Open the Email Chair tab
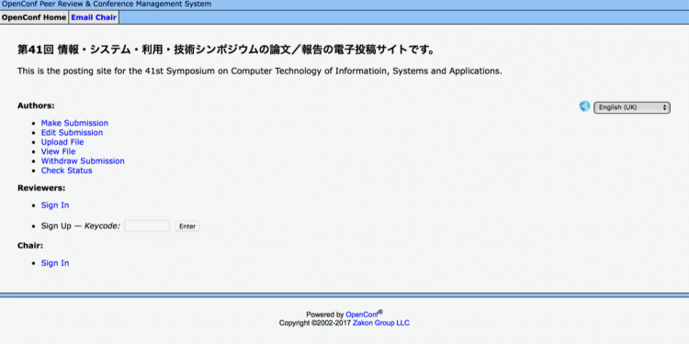689x344 pixels. [94, 17]
